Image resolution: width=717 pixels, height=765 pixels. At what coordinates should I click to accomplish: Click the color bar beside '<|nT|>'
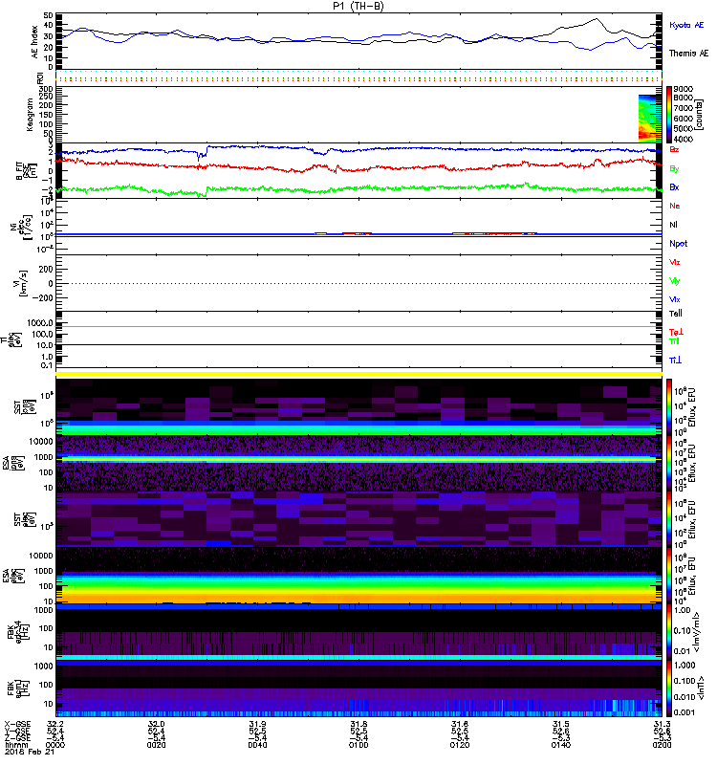[x=669, y=688]
